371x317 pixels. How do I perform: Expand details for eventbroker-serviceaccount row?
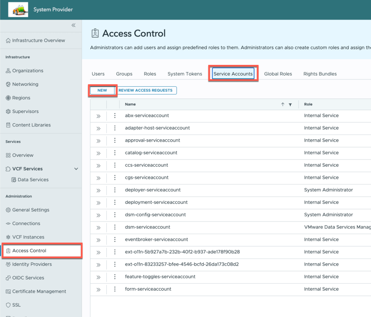(98, 240)
